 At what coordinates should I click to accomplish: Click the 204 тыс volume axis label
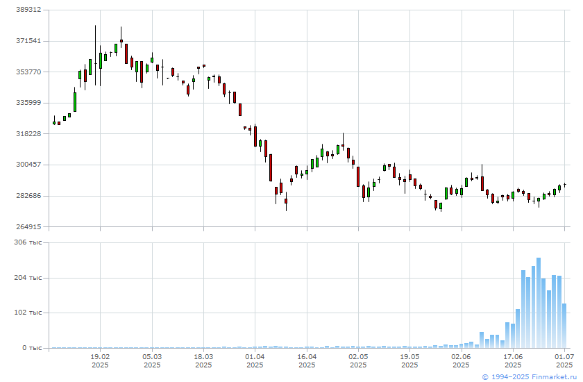click(x=28, y=278)
